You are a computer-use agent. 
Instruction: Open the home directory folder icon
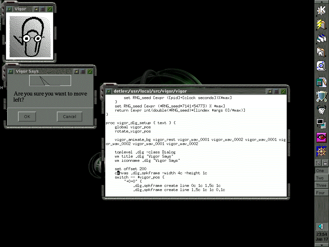click(x=321, y=52)
